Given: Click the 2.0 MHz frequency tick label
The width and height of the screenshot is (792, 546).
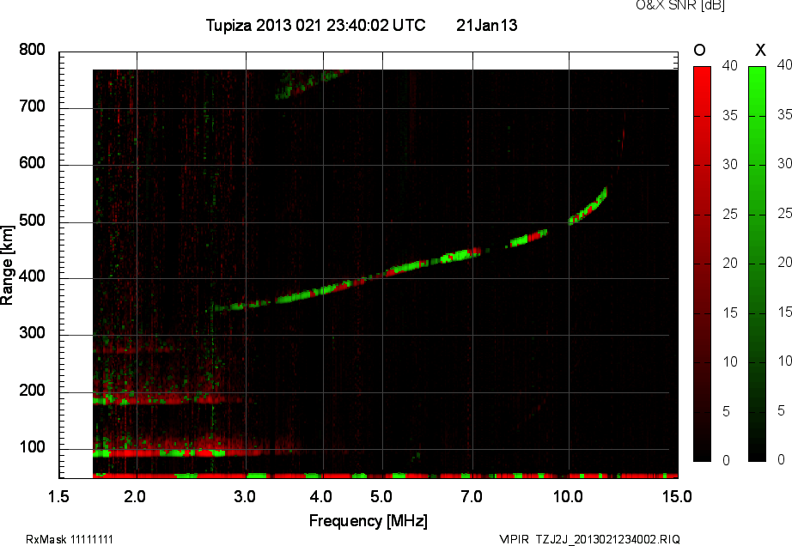Looking at the screenshot, I should tap(135, 496).
